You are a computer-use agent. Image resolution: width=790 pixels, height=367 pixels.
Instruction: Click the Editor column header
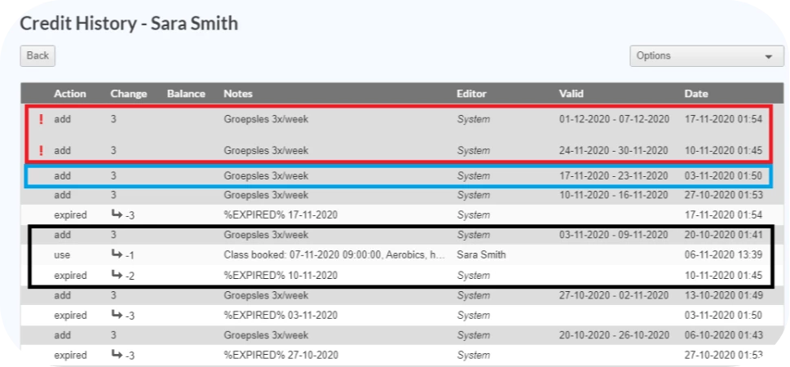click(471, 94)
